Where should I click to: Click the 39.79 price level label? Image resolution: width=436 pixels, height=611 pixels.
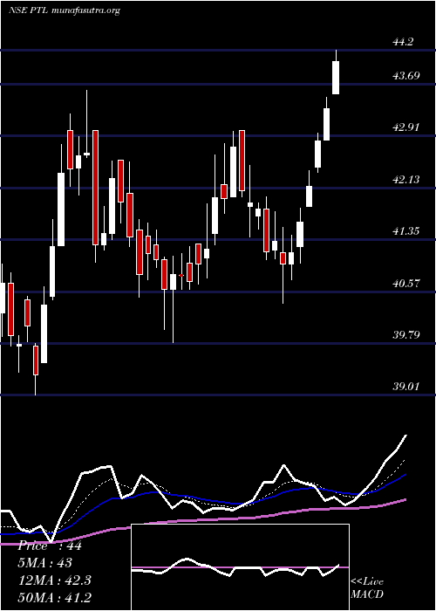[406, 334]
